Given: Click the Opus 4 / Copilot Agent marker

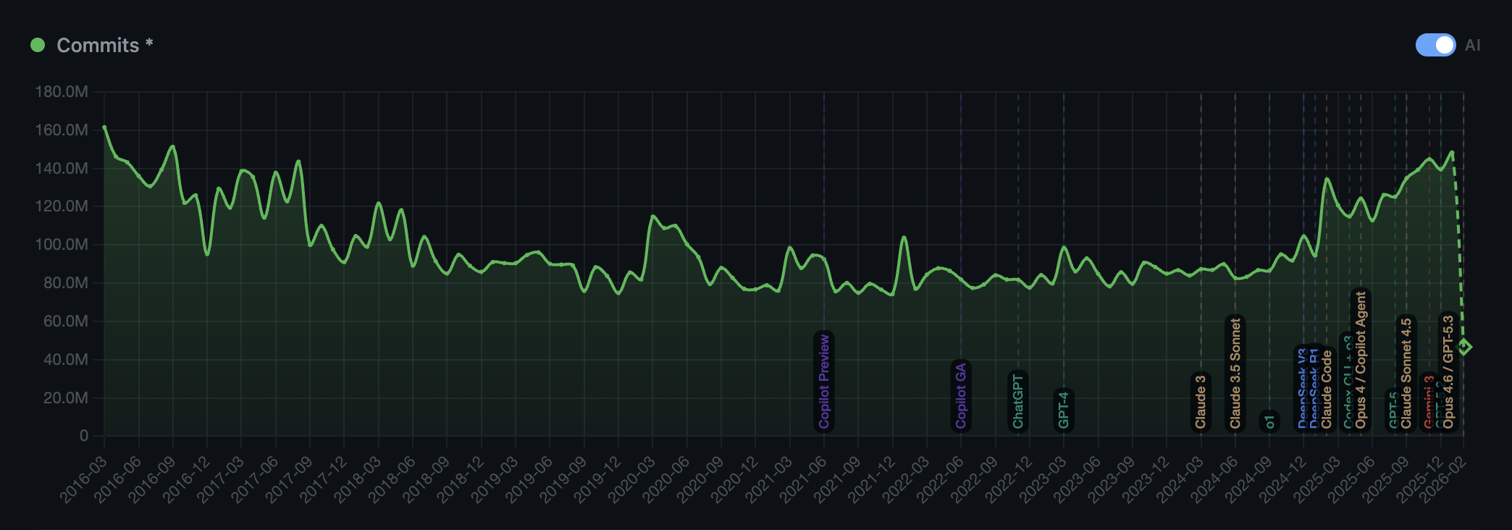Looking at the screenshot, I should click(1361, 360).
